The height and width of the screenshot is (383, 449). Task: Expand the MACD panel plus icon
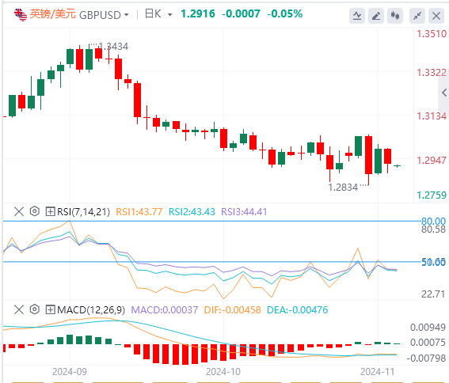(x=50, y=309)
